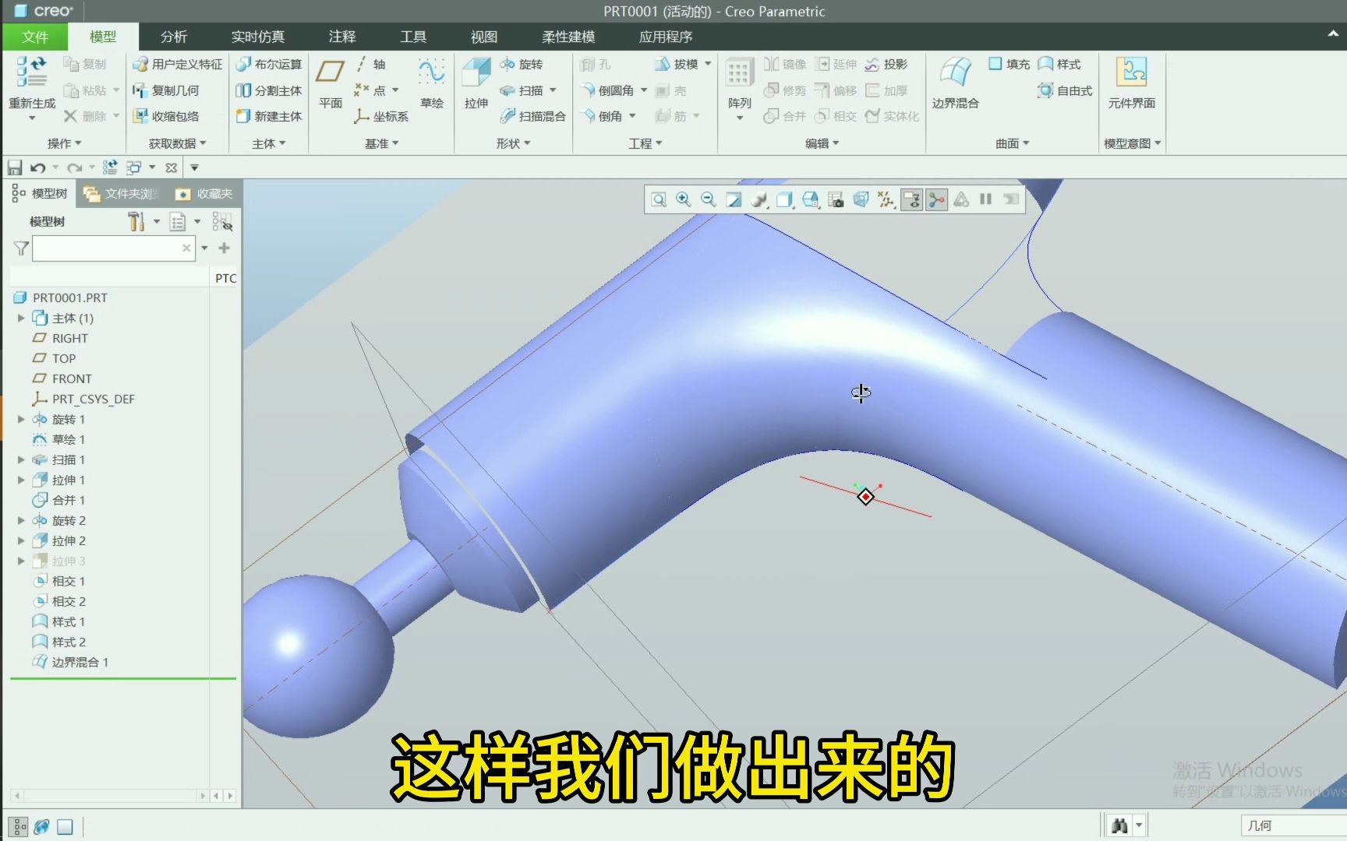
Task: Click the zoom out icon in graphics toolbar
Action: point(709,200)
